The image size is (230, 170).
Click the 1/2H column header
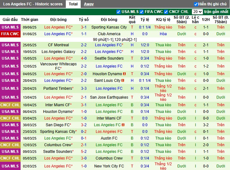tap(206, 20)
